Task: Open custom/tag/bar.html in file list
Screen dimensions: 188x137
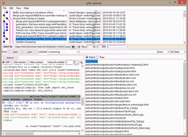Action: [x=107, y=131]
